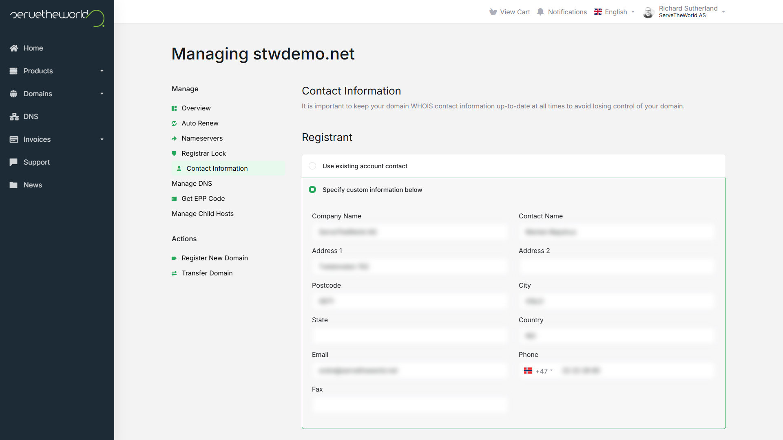Click the Country input field
783x440 pixels.
coord(617,336)
